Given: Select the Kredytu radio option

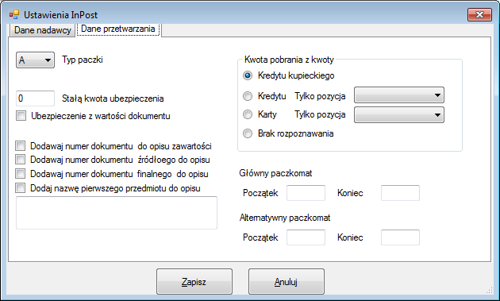Looking at the screenshot, I should tap(248, 96).
